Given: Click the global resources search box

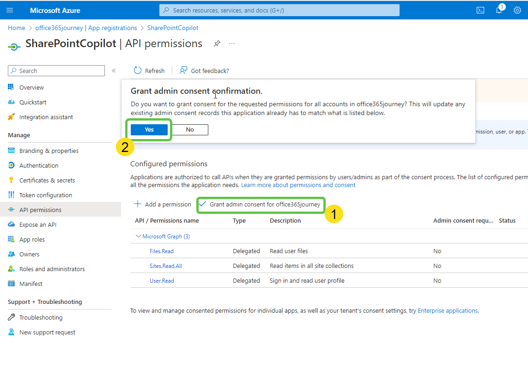Looking at the screenshot, I should (x=279, y=10).
